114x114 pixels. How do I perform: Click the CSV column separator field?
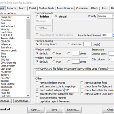(x=111, y=59)
